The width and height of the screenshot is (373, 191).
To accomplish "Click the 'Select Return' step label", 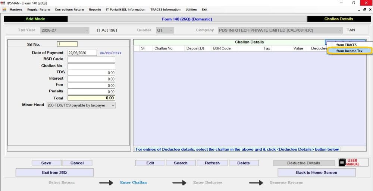I will (x=62, y=182).
